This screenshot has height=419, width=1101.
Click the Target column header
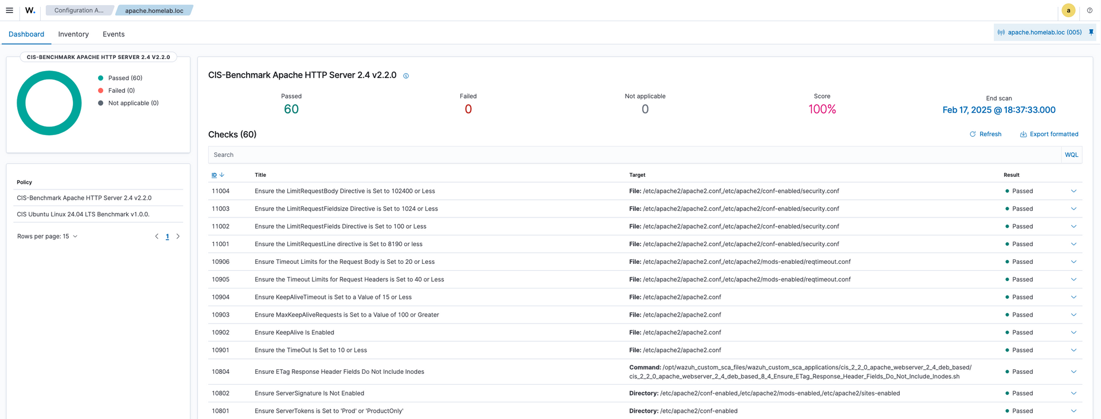(637, 175)
